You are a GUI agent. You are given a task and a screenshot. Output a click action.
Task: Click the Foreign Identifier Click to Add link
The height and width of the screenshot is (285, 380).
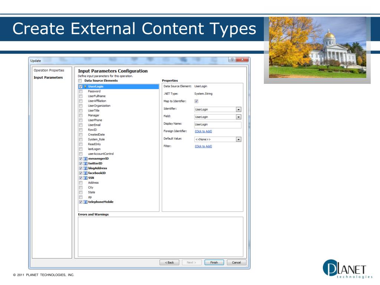pos(203,131)
